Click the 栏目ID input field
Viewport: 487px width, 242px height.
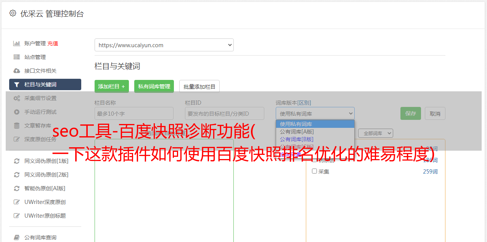[225, 113]
